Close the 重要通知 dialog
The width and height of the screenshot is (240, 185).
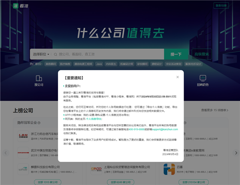pyautogui.click(x=178, y=77)
